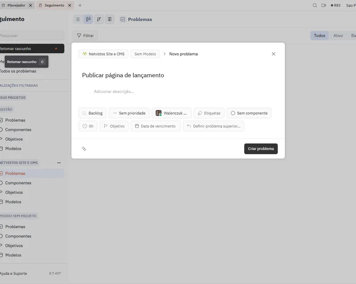Pick an Objetivo in dialog
The height and width of the screenshot is (284, 356).
coord(114,126)
